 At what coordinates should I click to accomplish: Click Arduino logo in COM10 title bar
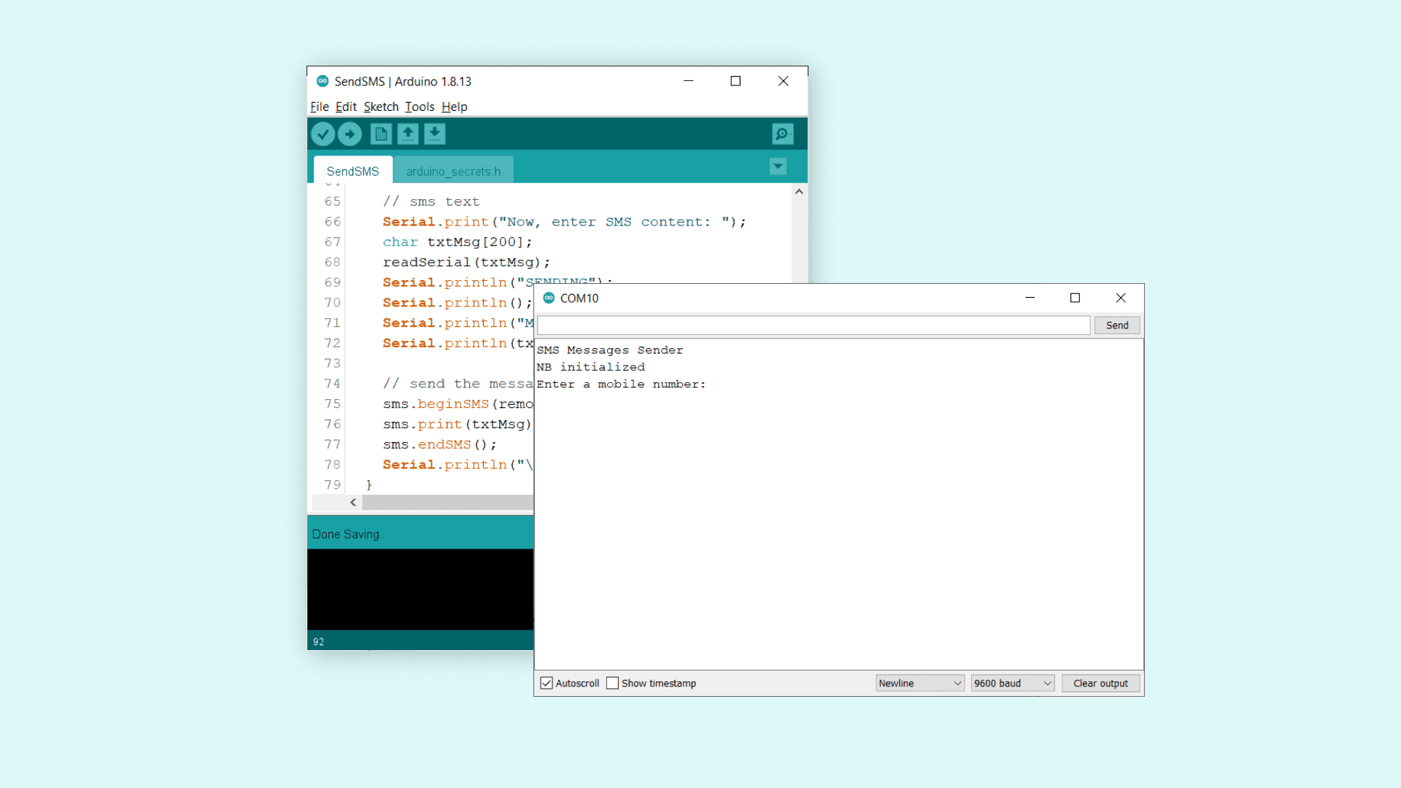coord(549,298)
